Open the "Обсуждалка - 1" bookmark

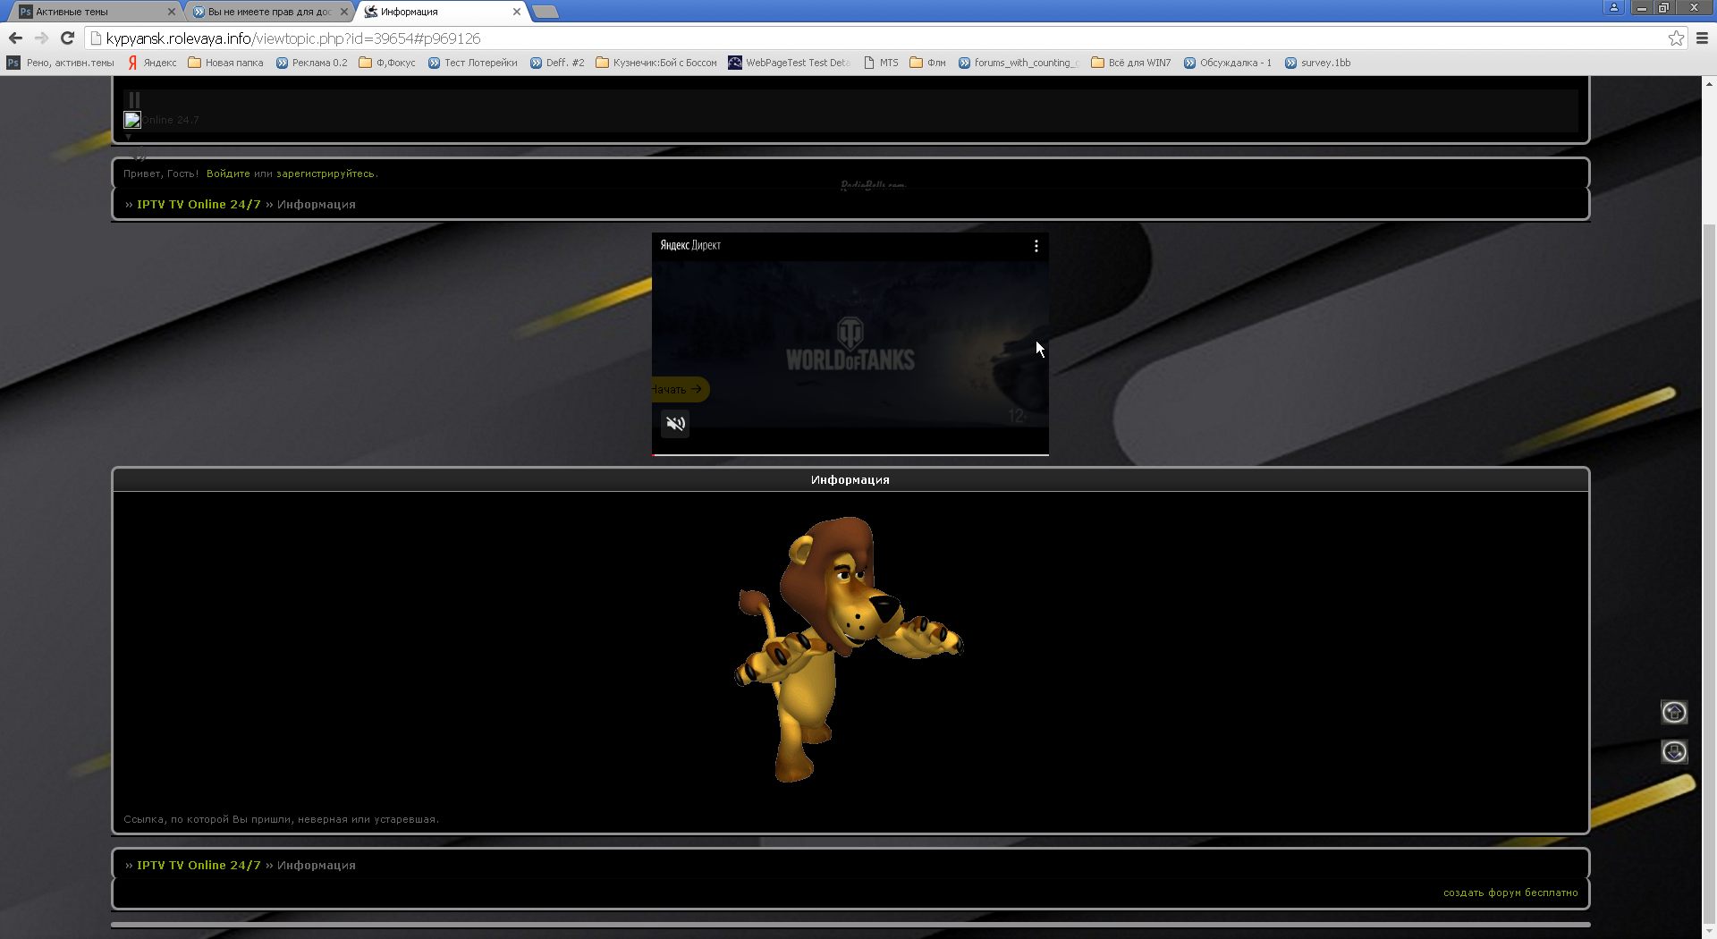1227,63
